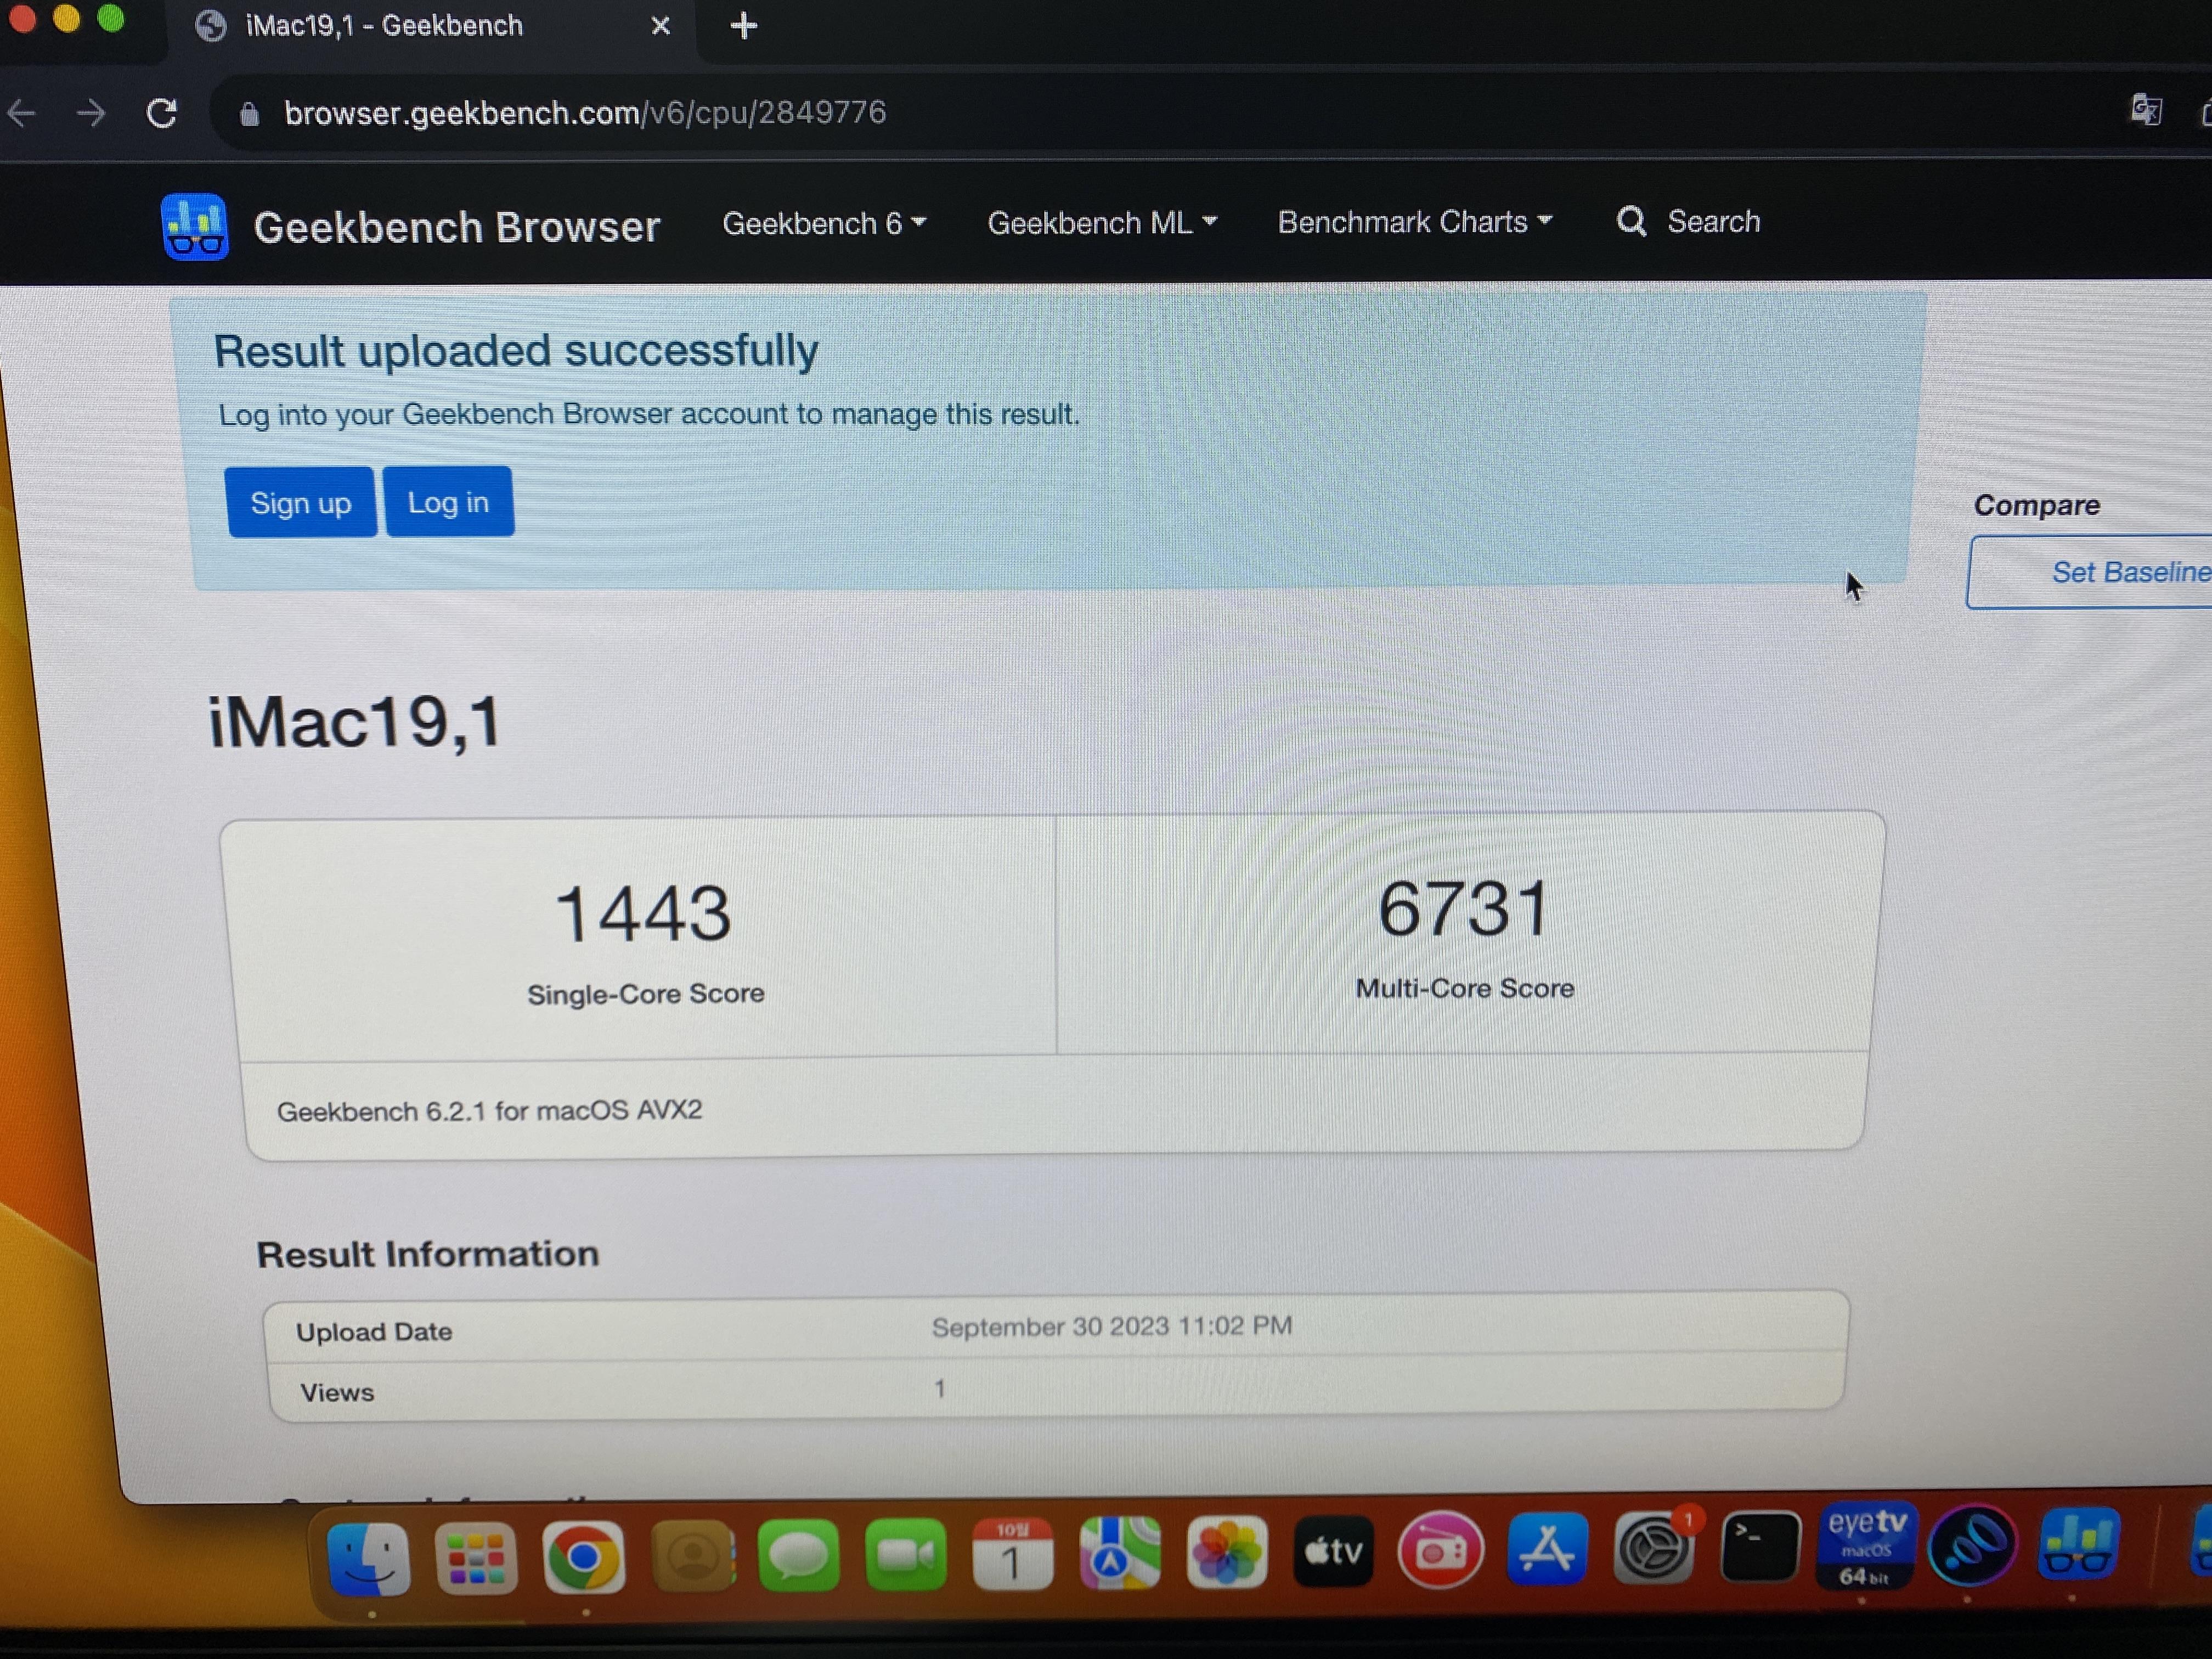Click the address bar URL field
The height and width of the screenshot is (1659, 2212).
click(585, 113)
